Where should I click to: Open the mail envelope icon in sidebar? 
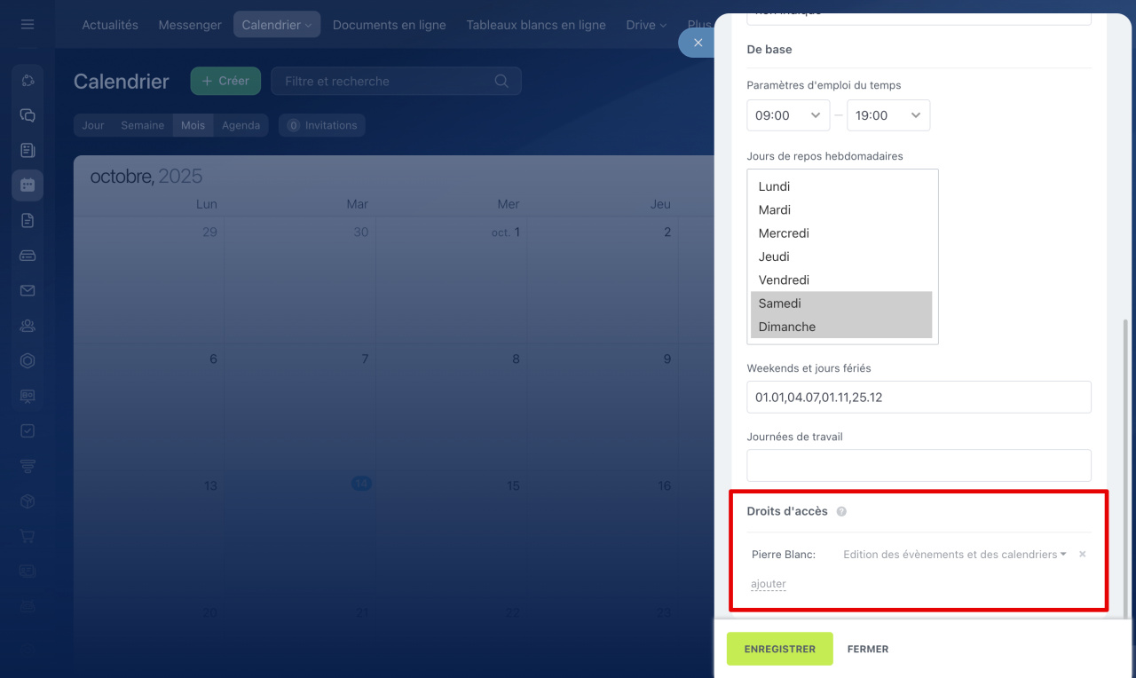[28, 290]
